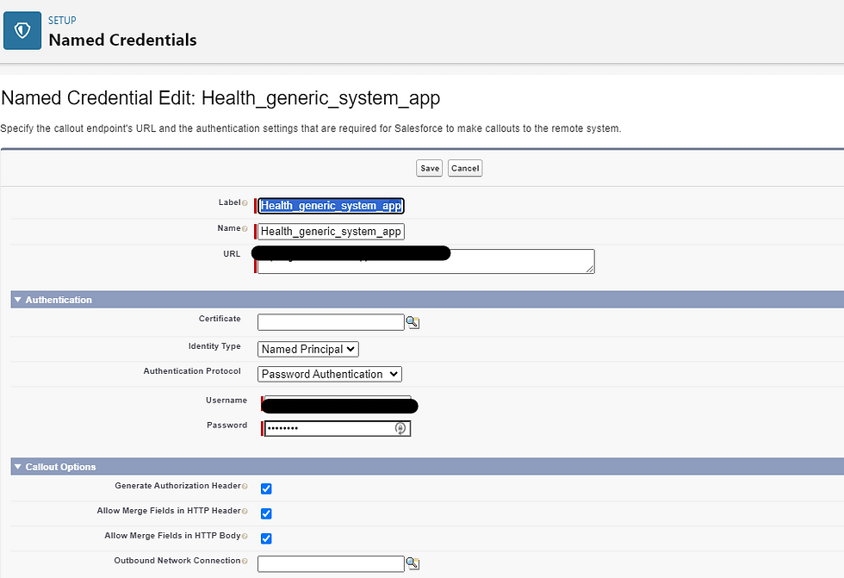Click the Generate Authorization Header help icon

(245, 486)
